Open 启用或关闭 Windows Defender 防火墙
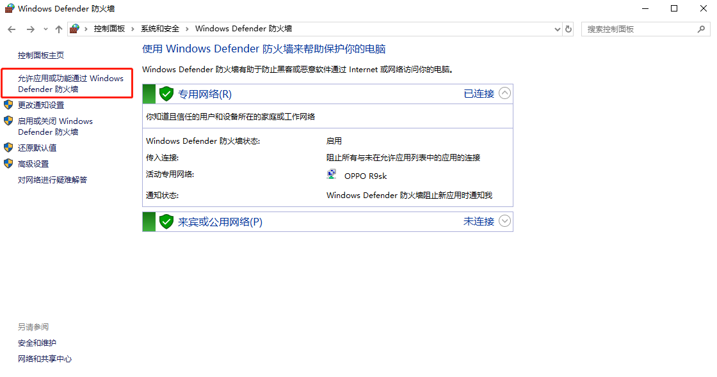This screenshot has width=717, height=377. coord(55,127)
